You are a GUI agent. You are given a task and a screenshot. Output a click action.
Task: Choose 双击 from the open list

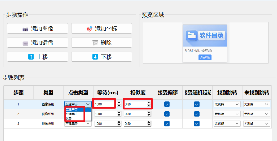pos(78,118)
